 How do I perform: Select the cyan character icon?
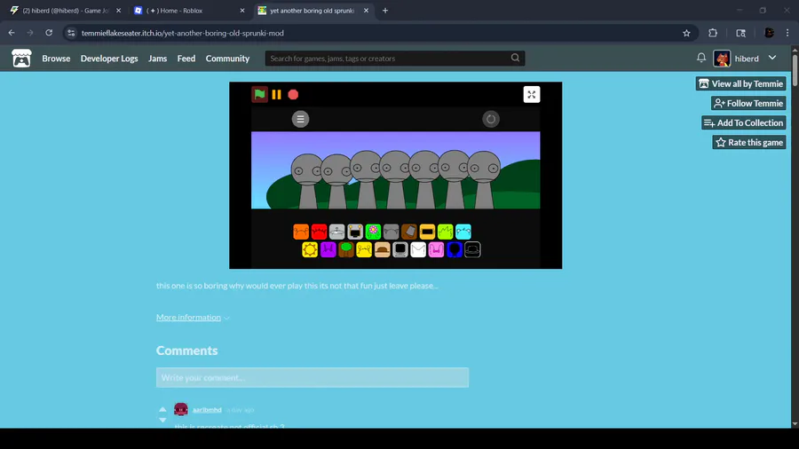pyautogui.click(x=463, y=232)
